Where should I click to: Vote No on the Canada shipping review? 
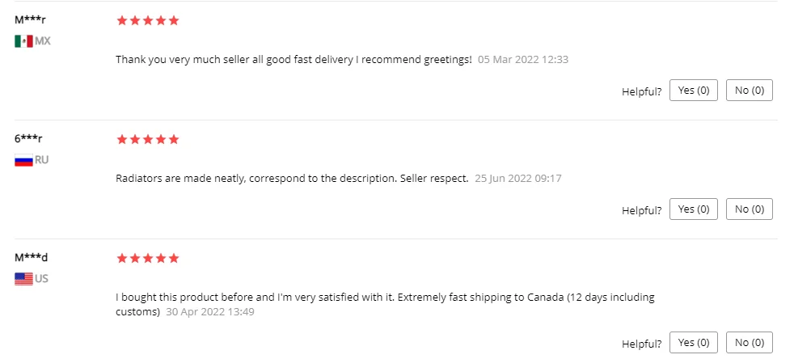coord(750,341)
